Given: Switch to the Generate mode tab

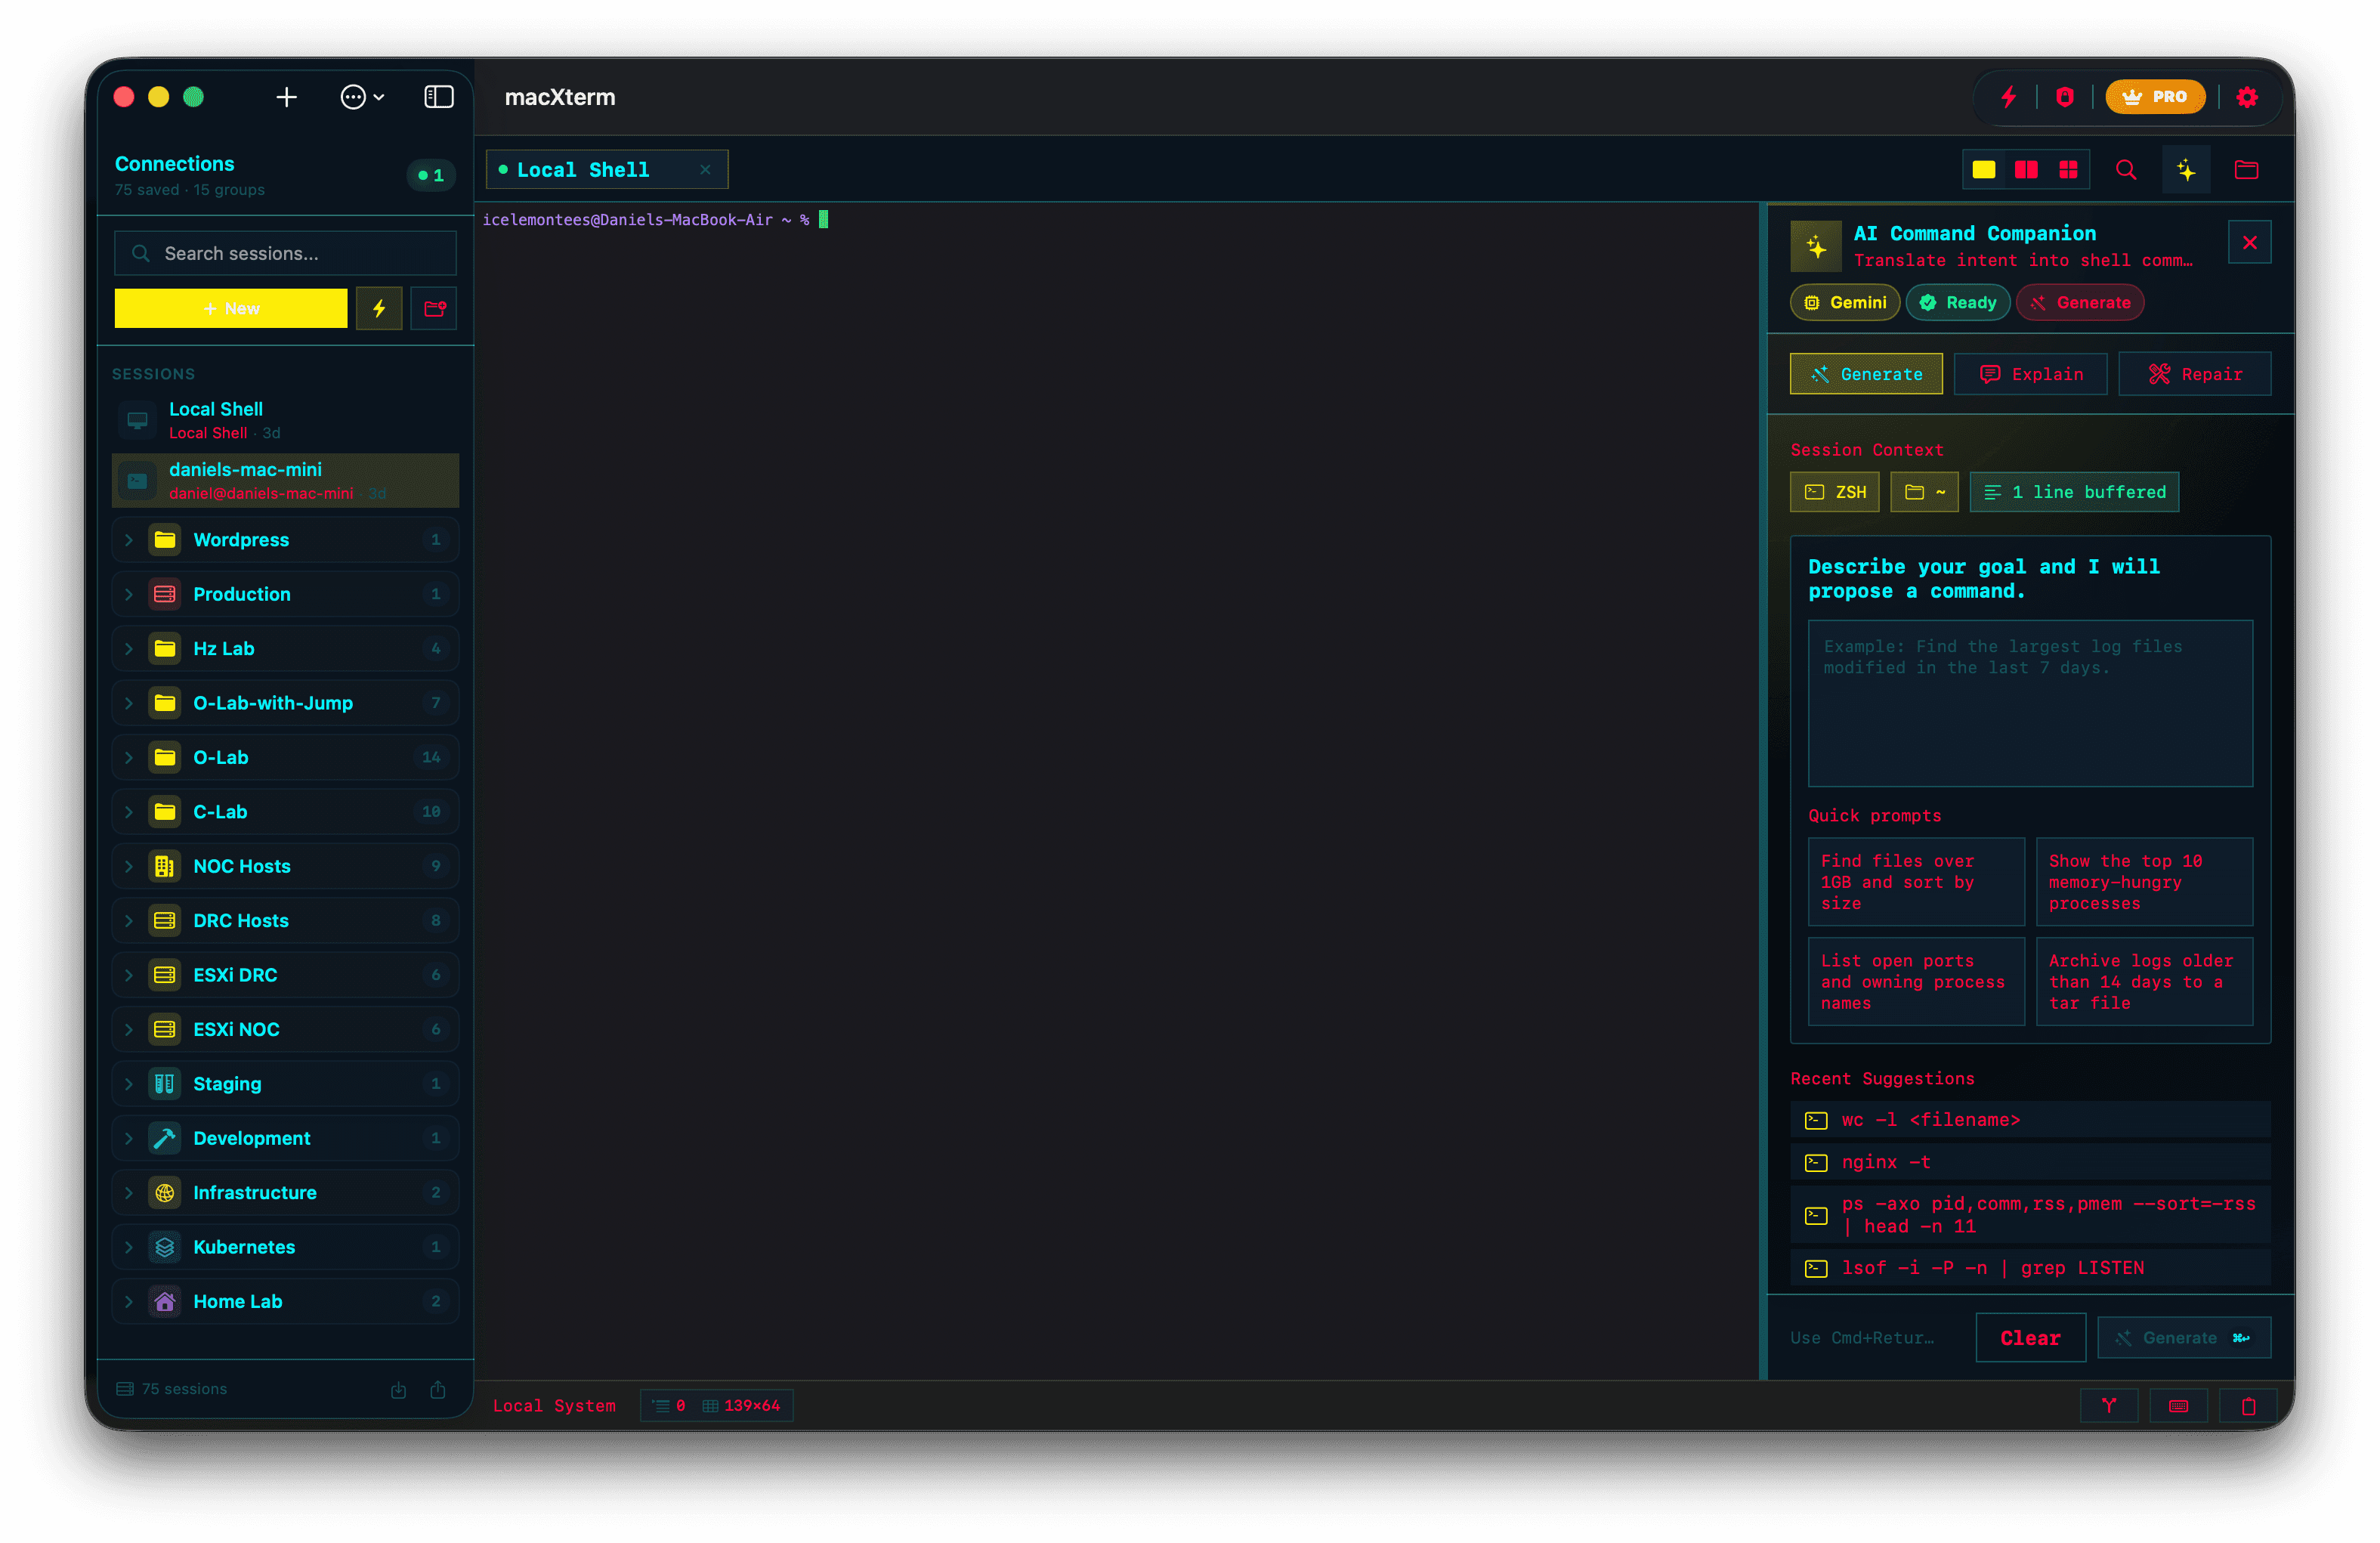Looking at the screenshot, I should click(x=1866, y=374).
